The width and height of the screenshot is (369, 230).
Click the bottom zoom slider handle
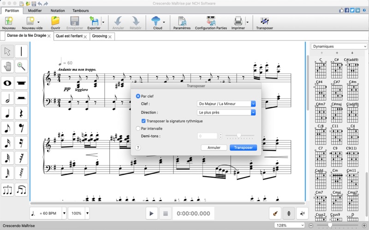pyautogui.click(x=330, y=225)
